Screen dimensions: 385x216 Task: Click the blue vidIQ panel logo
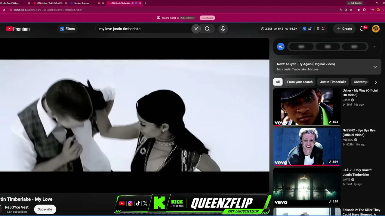[281, 46]
